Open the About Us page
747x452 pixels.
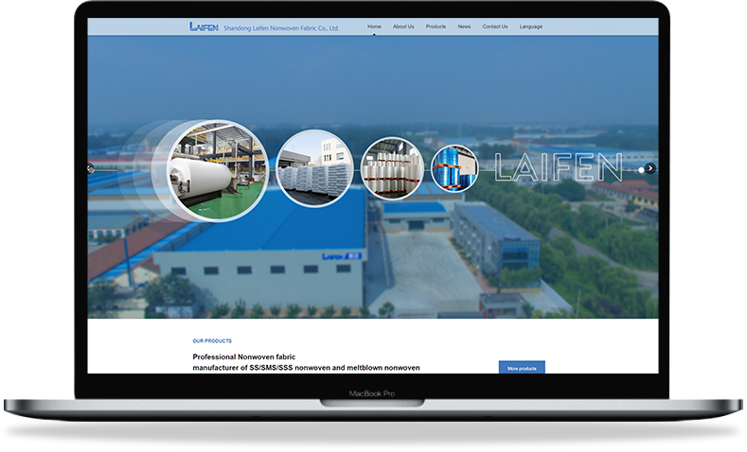pyautogui.click(x=403, y=26)
